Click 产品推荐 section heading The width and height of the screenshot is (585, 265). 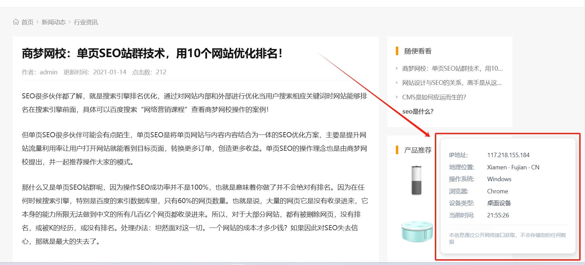point(418,150)
